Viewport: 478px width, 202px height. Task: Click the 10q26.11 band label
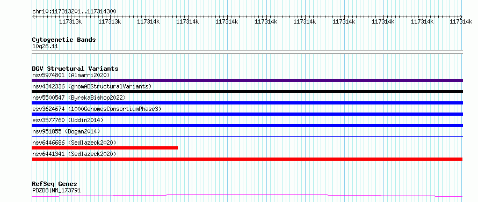pyautogui.click(x=45, y=47)
